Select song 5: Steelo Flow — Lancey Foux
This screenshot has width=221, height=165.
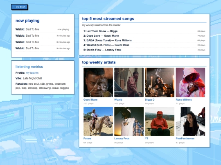point(144,50)
